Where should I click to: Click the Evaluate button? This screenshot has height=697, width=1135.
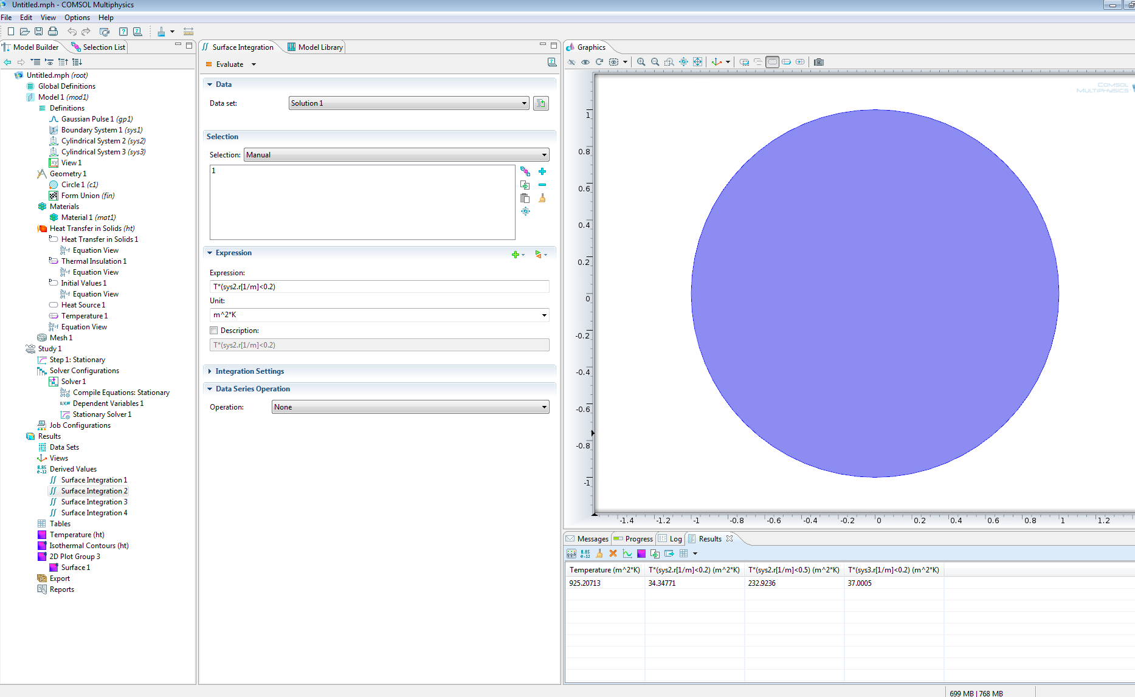[x=229, y=64]
